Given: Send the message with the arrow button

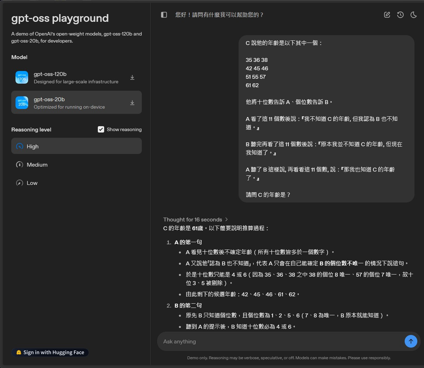Looking at the screenshot, I should click(411, 341).
